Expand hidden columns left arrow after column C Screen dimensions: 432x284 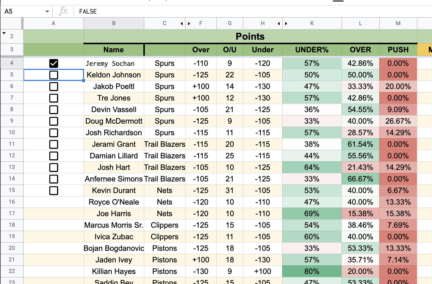[182, 24]
